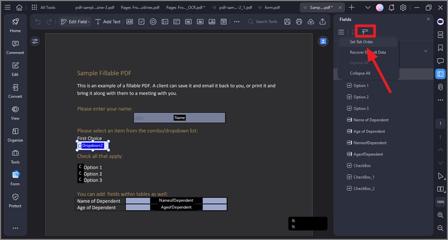Screen dimensions: 448x240
Task: Select the radio button field tool
Action: tap(153, 22)
